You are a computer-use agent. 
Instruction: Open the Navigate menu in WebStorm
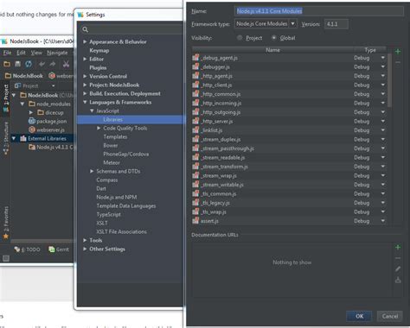[57, 53]
